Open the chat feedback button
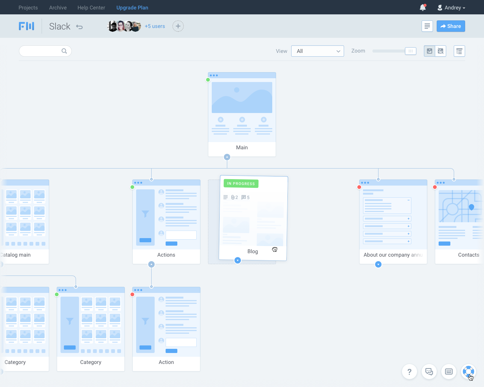Image resolution: width=484 pixels, height=387 pixels. (x=429, y=372)
